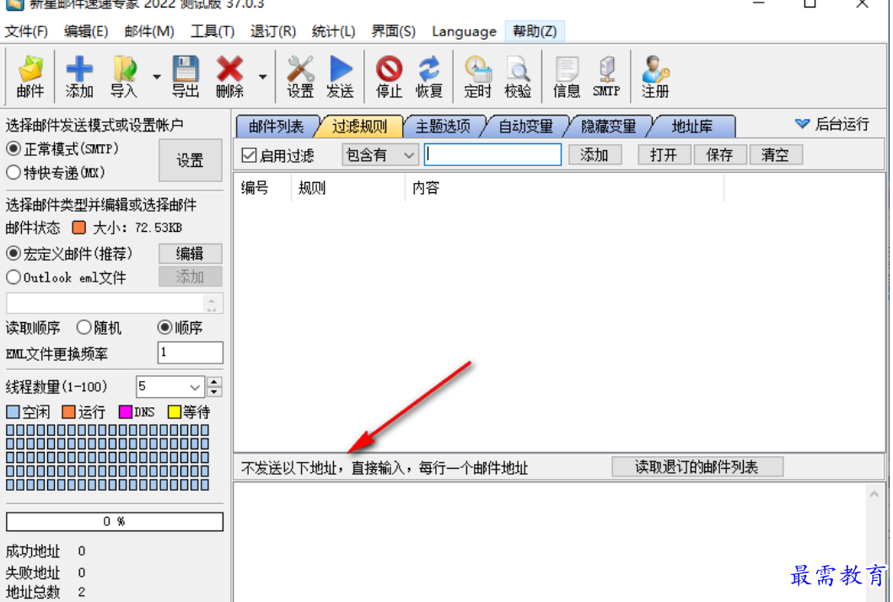Image resolution: width=893 pixels, height=602 pixels.
Task: Open the 邮件(M) menu
Action: (149, 31)
